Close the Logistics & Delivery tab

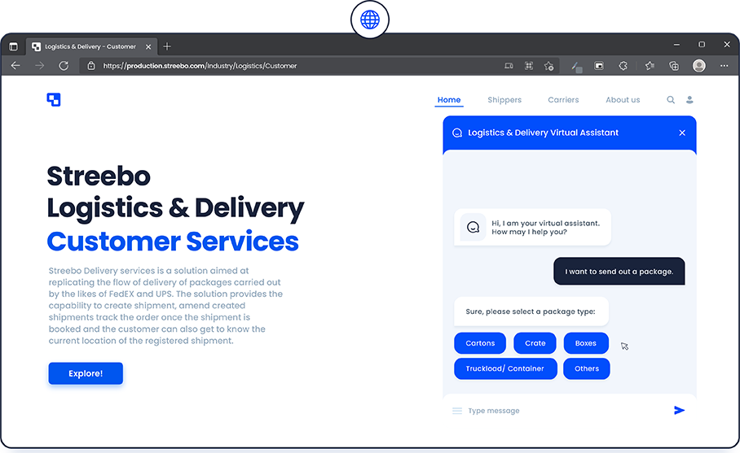pyautogui.click(x=148, y=46)
